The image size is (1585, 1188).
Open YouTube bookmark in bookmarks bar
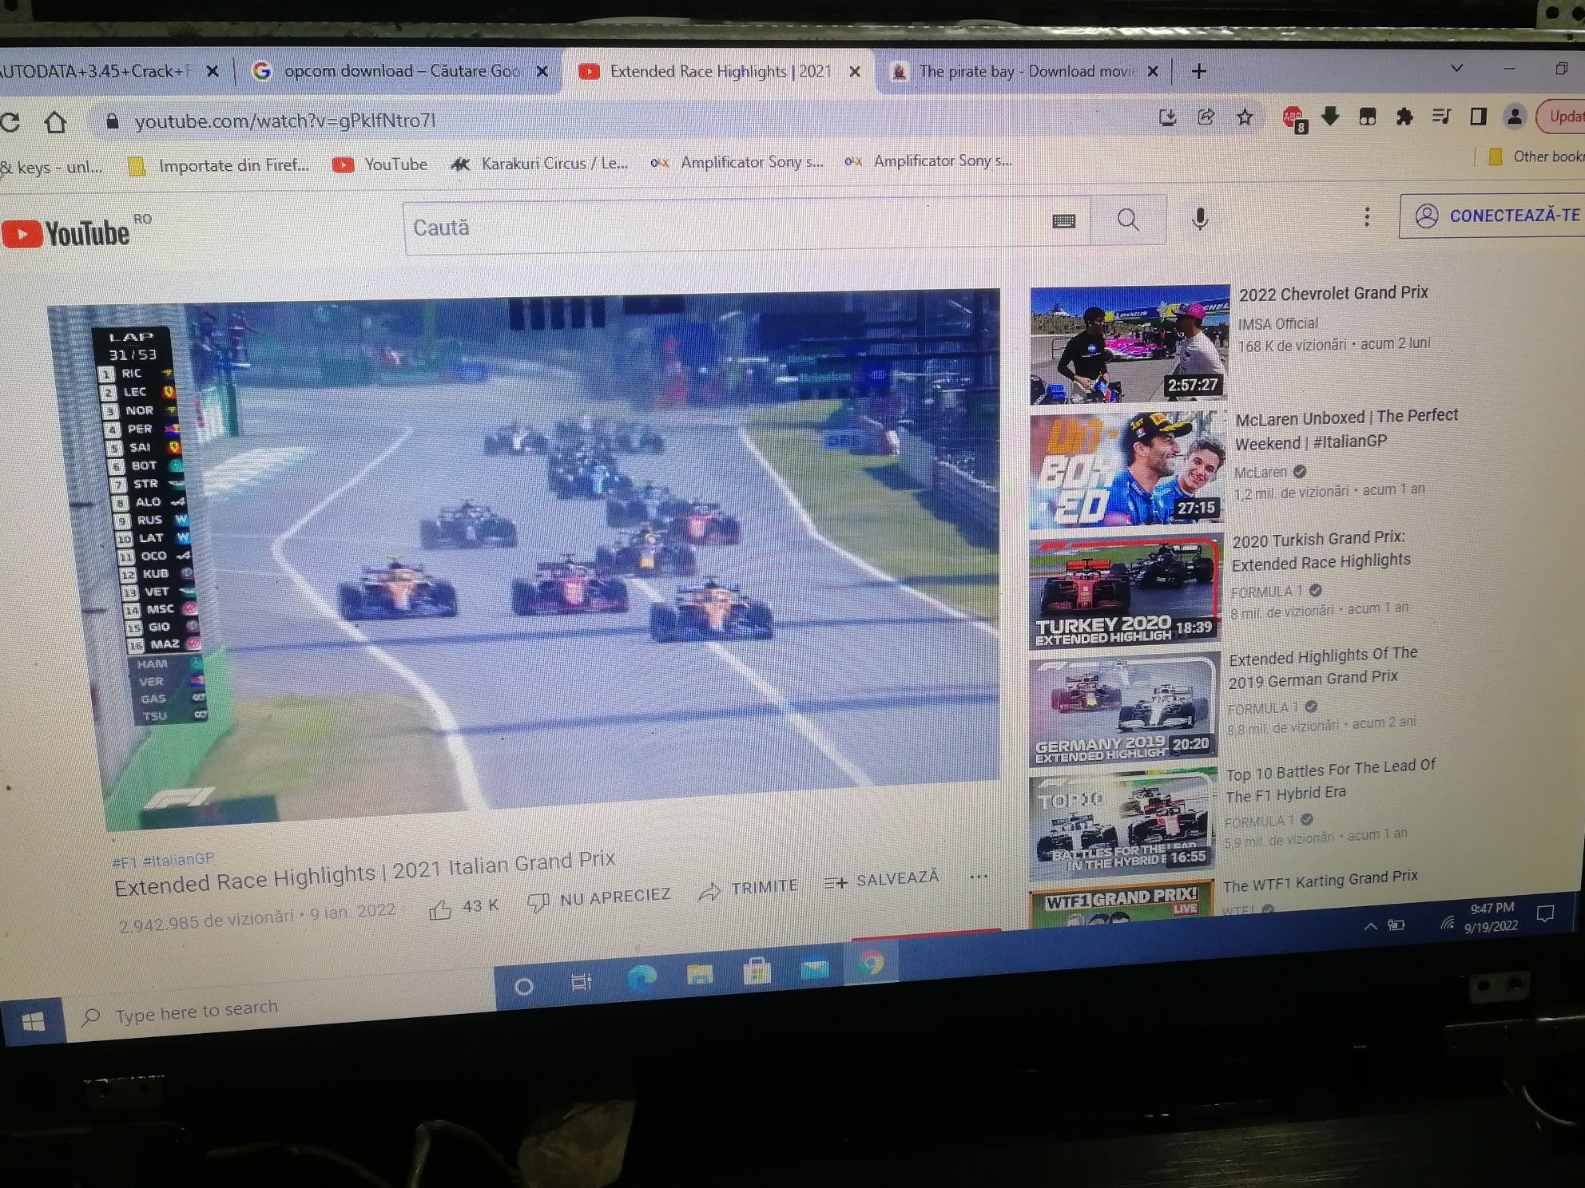[380, 164]
